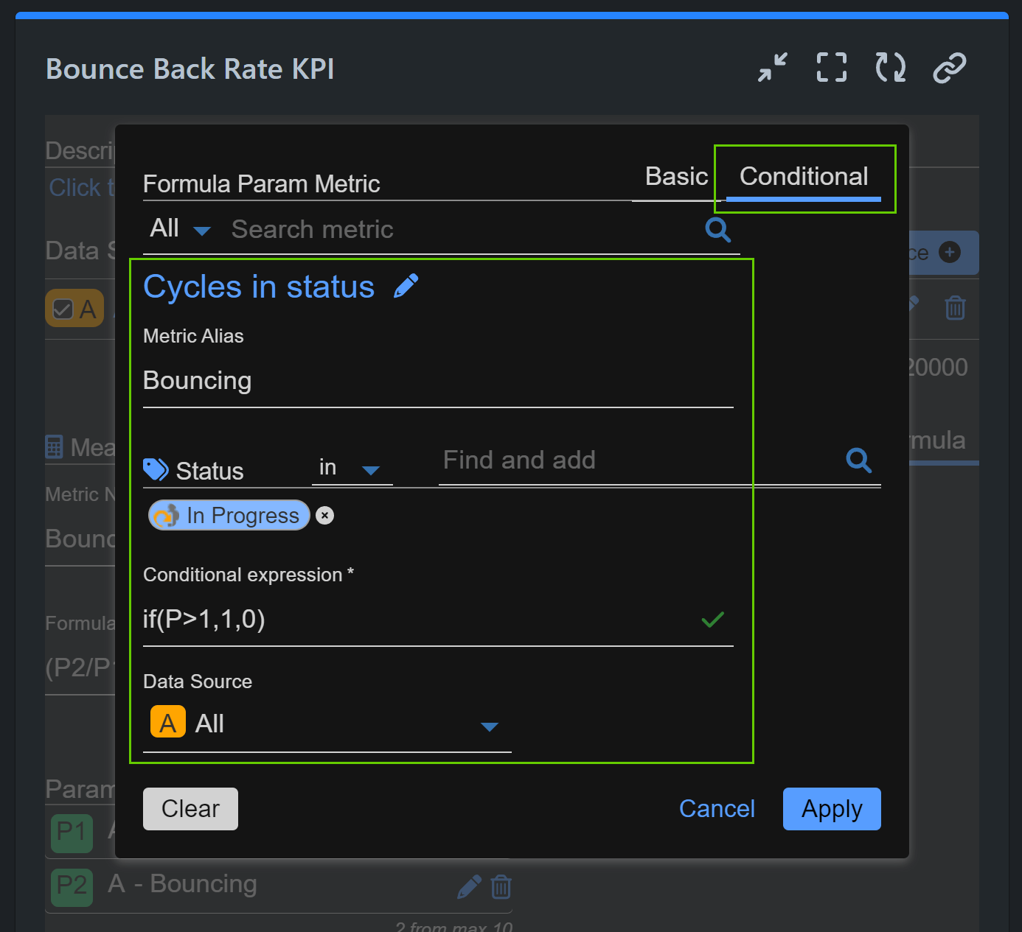Click the fullscreen icon in the header
The image size is (1022, 932).
(830, 67)
